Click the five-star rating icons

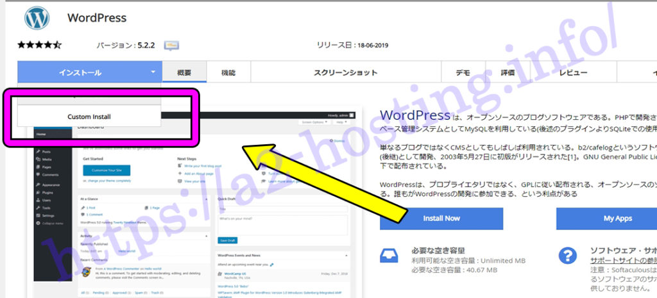(39, 45)
